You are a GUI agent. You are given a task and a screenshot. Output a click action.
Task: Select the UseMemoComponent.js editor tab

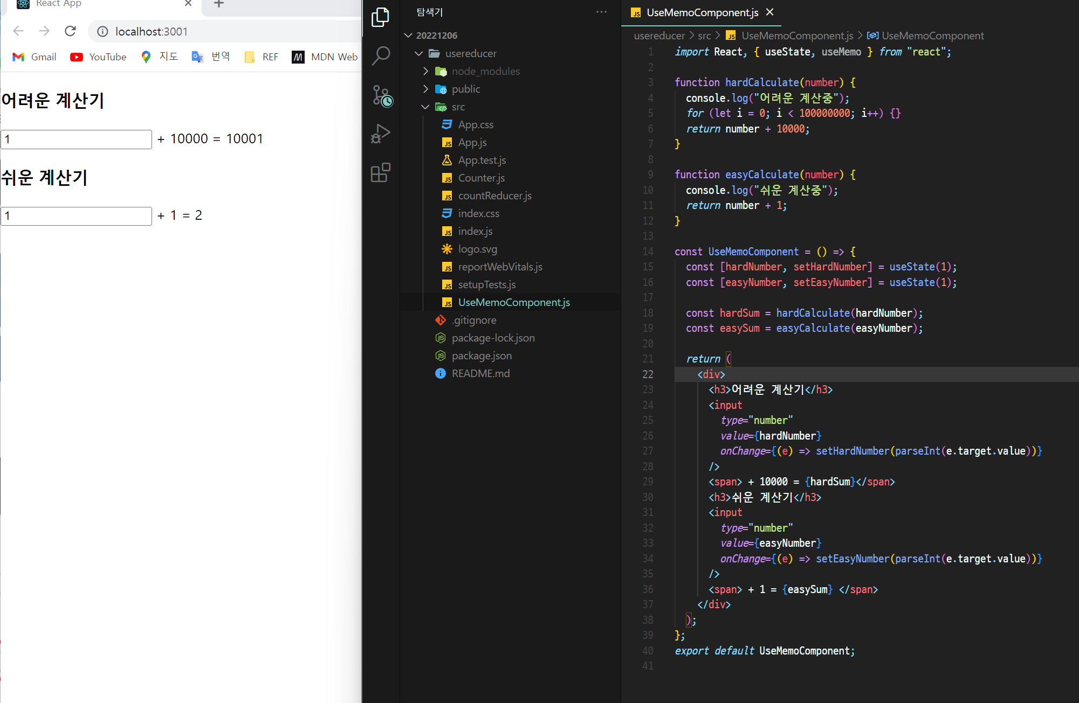click(701, 12)
